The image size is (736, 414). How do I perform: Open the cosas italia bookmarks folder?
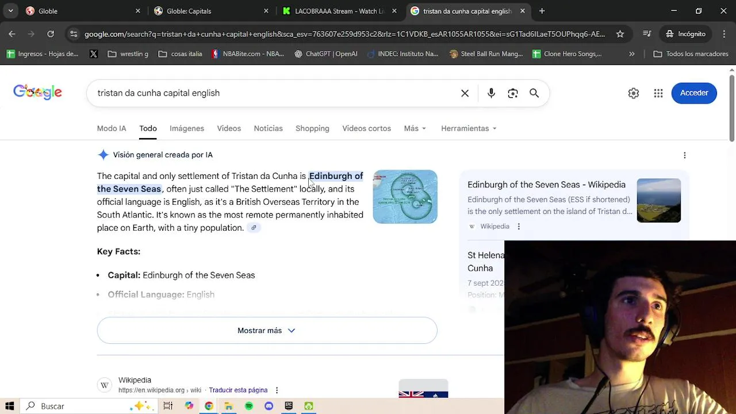[180, 54]
